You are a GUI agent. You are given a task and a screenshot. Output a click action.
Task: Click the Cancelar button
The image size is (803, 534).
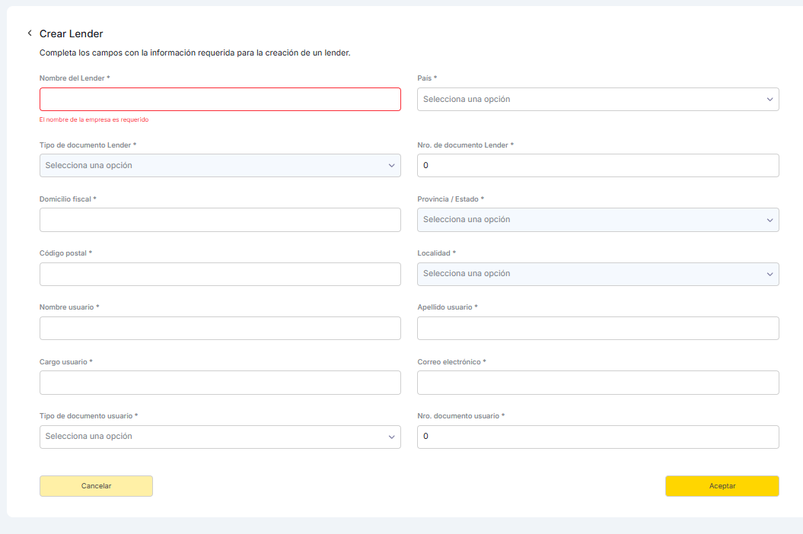[96, 486]
